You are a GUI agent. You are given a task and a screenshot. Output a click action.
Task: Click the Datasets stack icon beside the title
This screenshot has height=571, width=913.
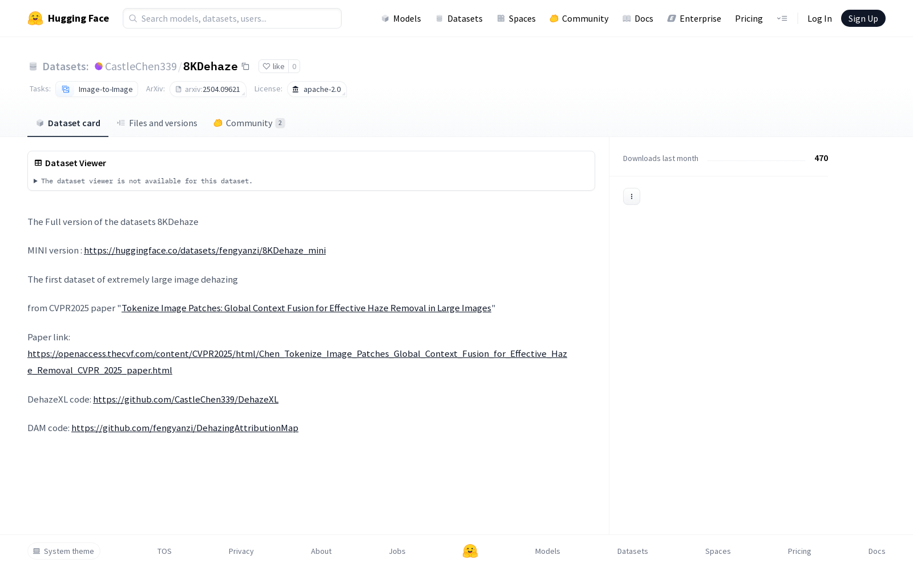pyautogui.click(x=33, y=66)
